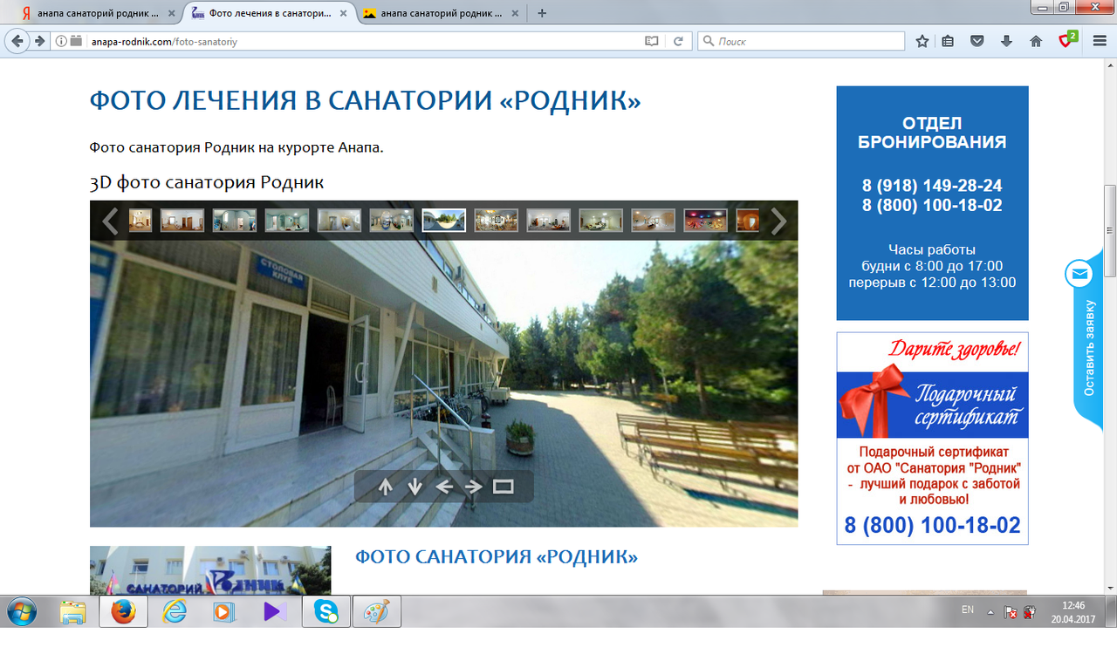This screenshot has width=1117, height=654.
Task: Pan the panorama upward using the up arrow
Action: (x=385, y=487)
